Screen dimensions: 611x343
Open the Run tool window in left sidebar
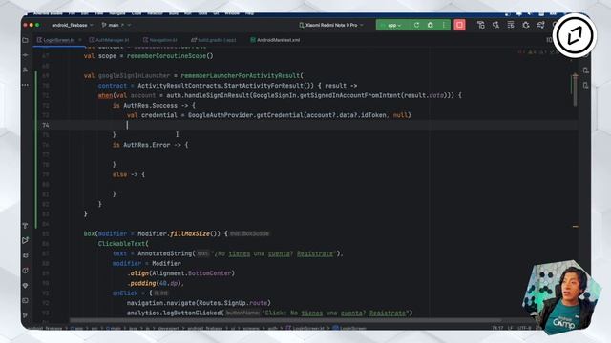pyautogui.click(x=26, y=240)
